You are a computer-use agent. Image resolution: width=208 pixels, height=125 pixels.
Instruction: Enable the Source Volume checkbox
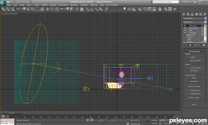[x=189, y=61]
